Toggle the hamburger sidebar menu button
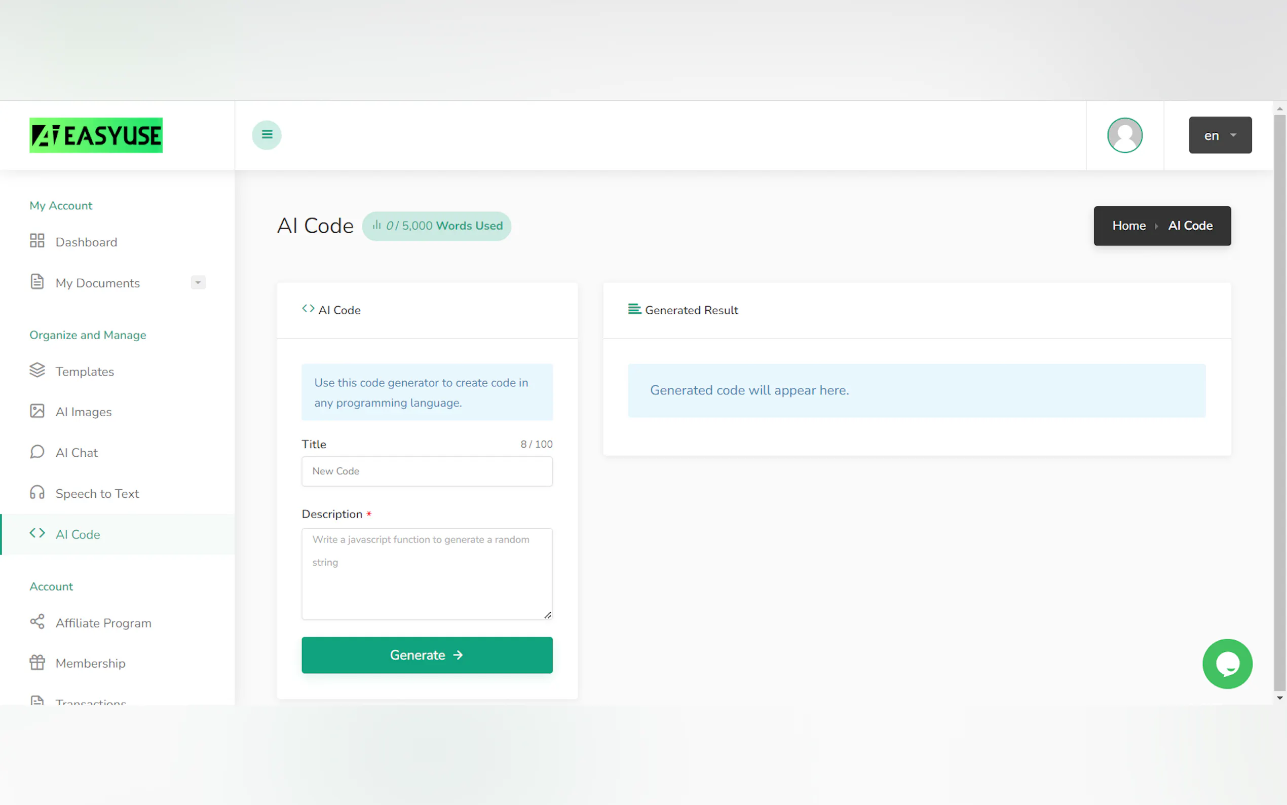Screen dimensions: 1287x805 click(267, 135)
